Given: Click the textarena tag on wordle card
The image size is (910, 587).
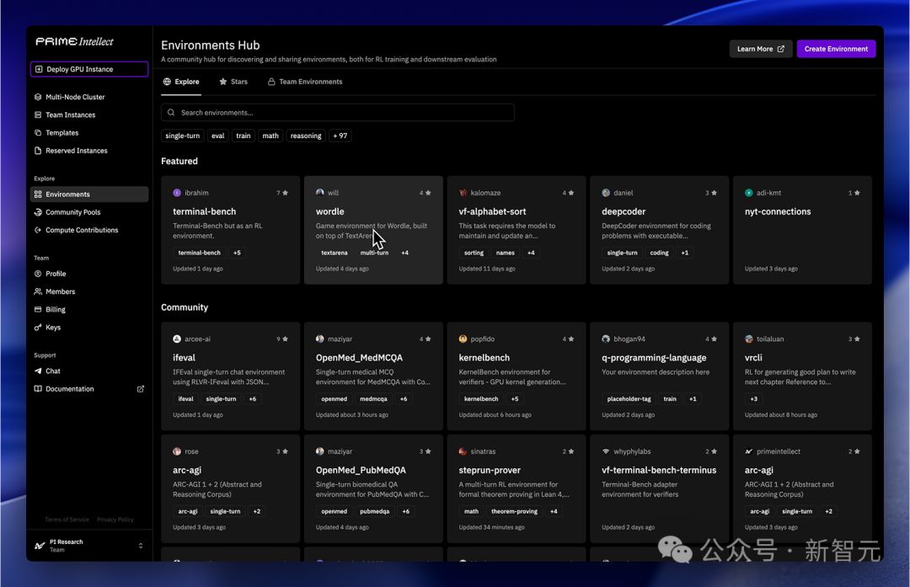Looking at the screenshot, I should (335, 253).
